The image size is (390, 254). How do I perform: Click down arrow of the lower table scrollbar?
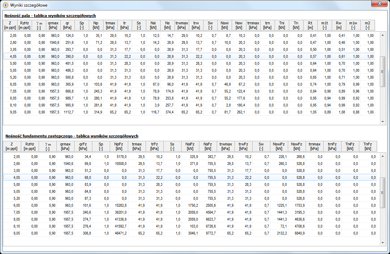(382, 243)
